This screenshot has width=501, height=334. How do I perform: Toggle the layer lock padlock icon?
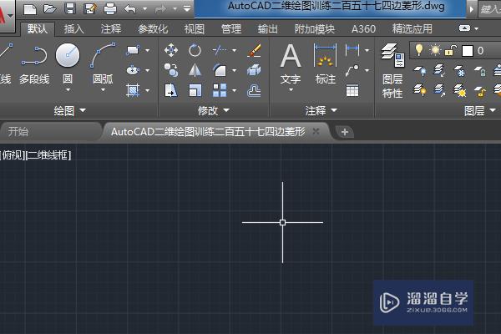[x=451, y=50]
